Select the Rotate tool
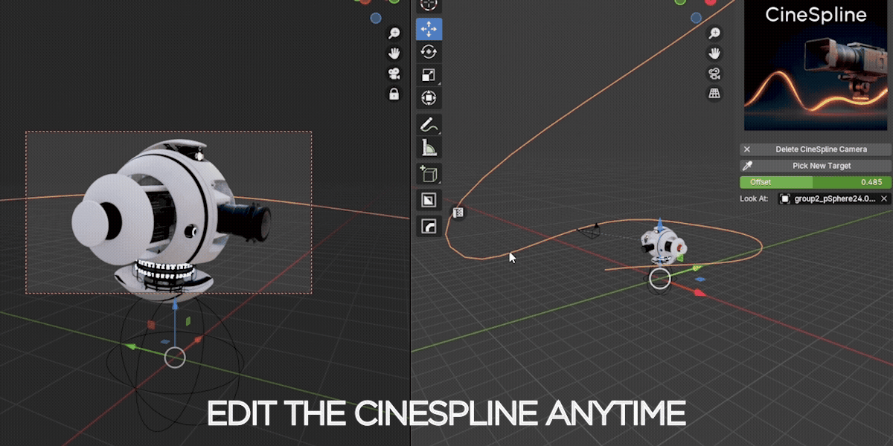This screenshot has height=446, width=893. [x=428, y=52]
